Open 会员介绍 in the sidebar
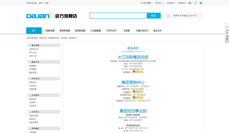The image size is (229, 133). pyautogui.click(x=33, y=56)
